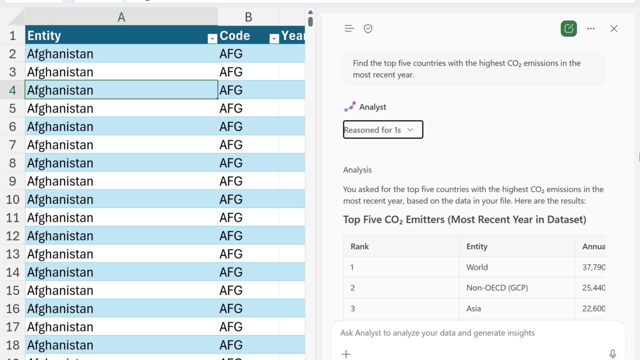Click the vertical scrollbar thumb
The height and width of the screenshot is (360, 640).
310,21
